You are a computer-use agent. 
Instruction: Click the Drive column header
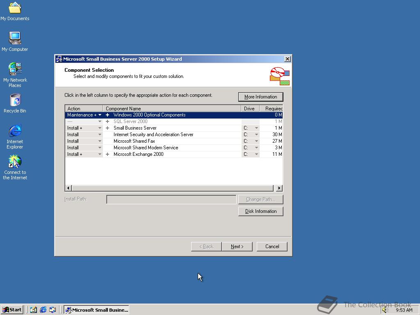(x=251, y=108)
